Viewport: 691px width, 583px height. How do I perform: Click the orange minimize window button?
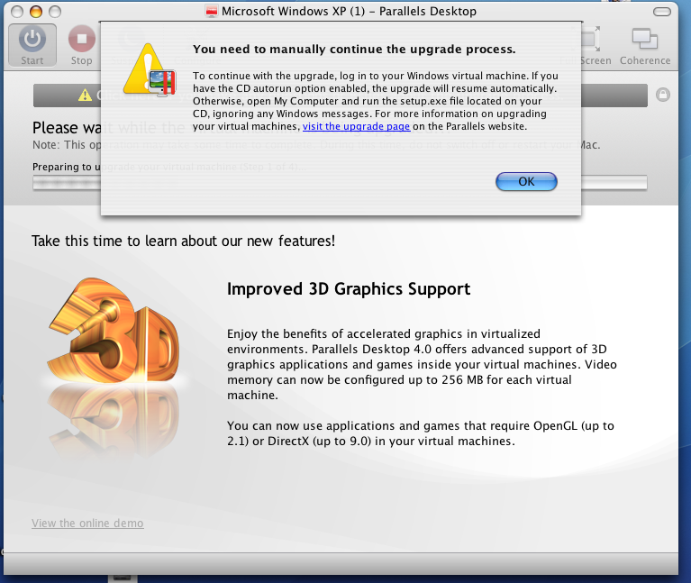(36, 12)
